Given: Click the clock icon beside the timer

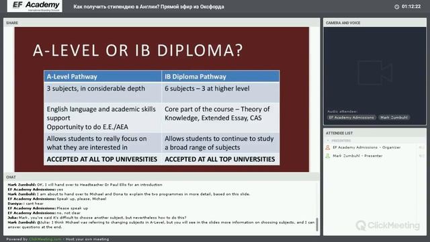Looking at the screenshot, I should pos(396,7).
